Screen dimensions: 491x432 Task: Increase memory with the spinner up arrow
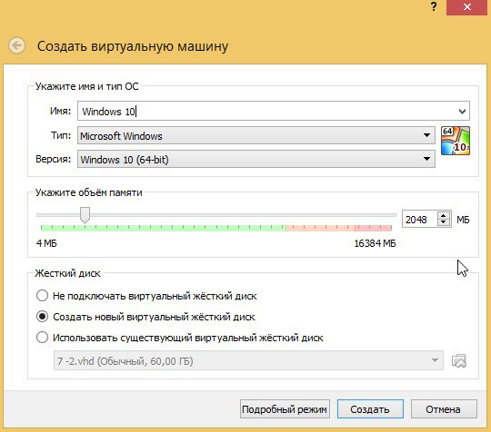click(x=444, y=215)
